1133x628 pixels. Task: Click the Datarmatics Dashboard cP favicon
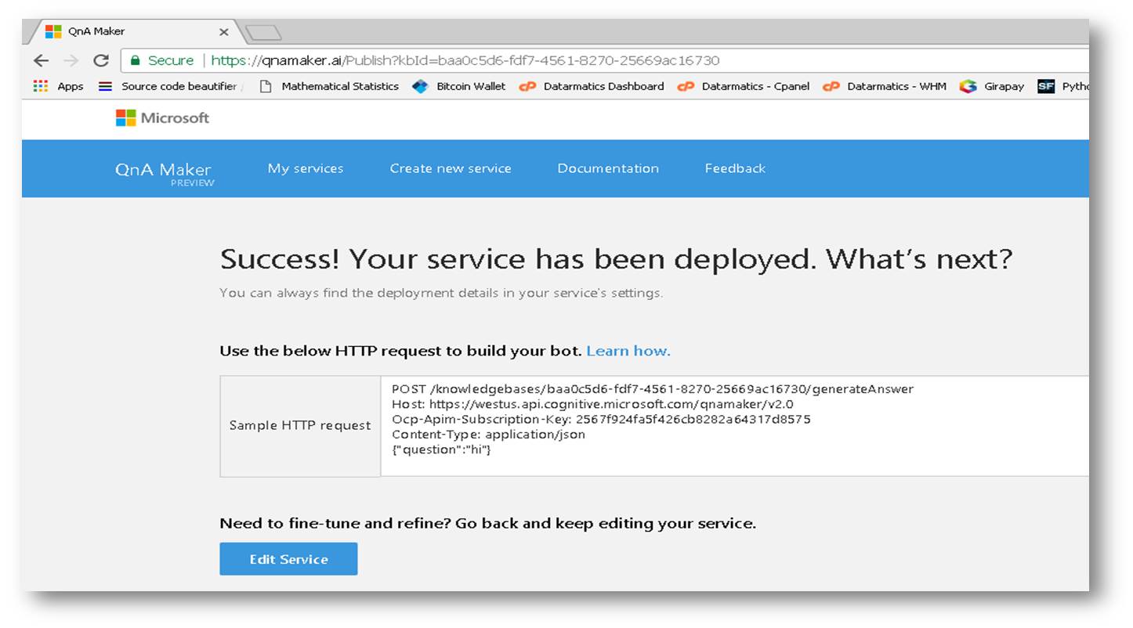pyautogui.click(x=527, y=86)
